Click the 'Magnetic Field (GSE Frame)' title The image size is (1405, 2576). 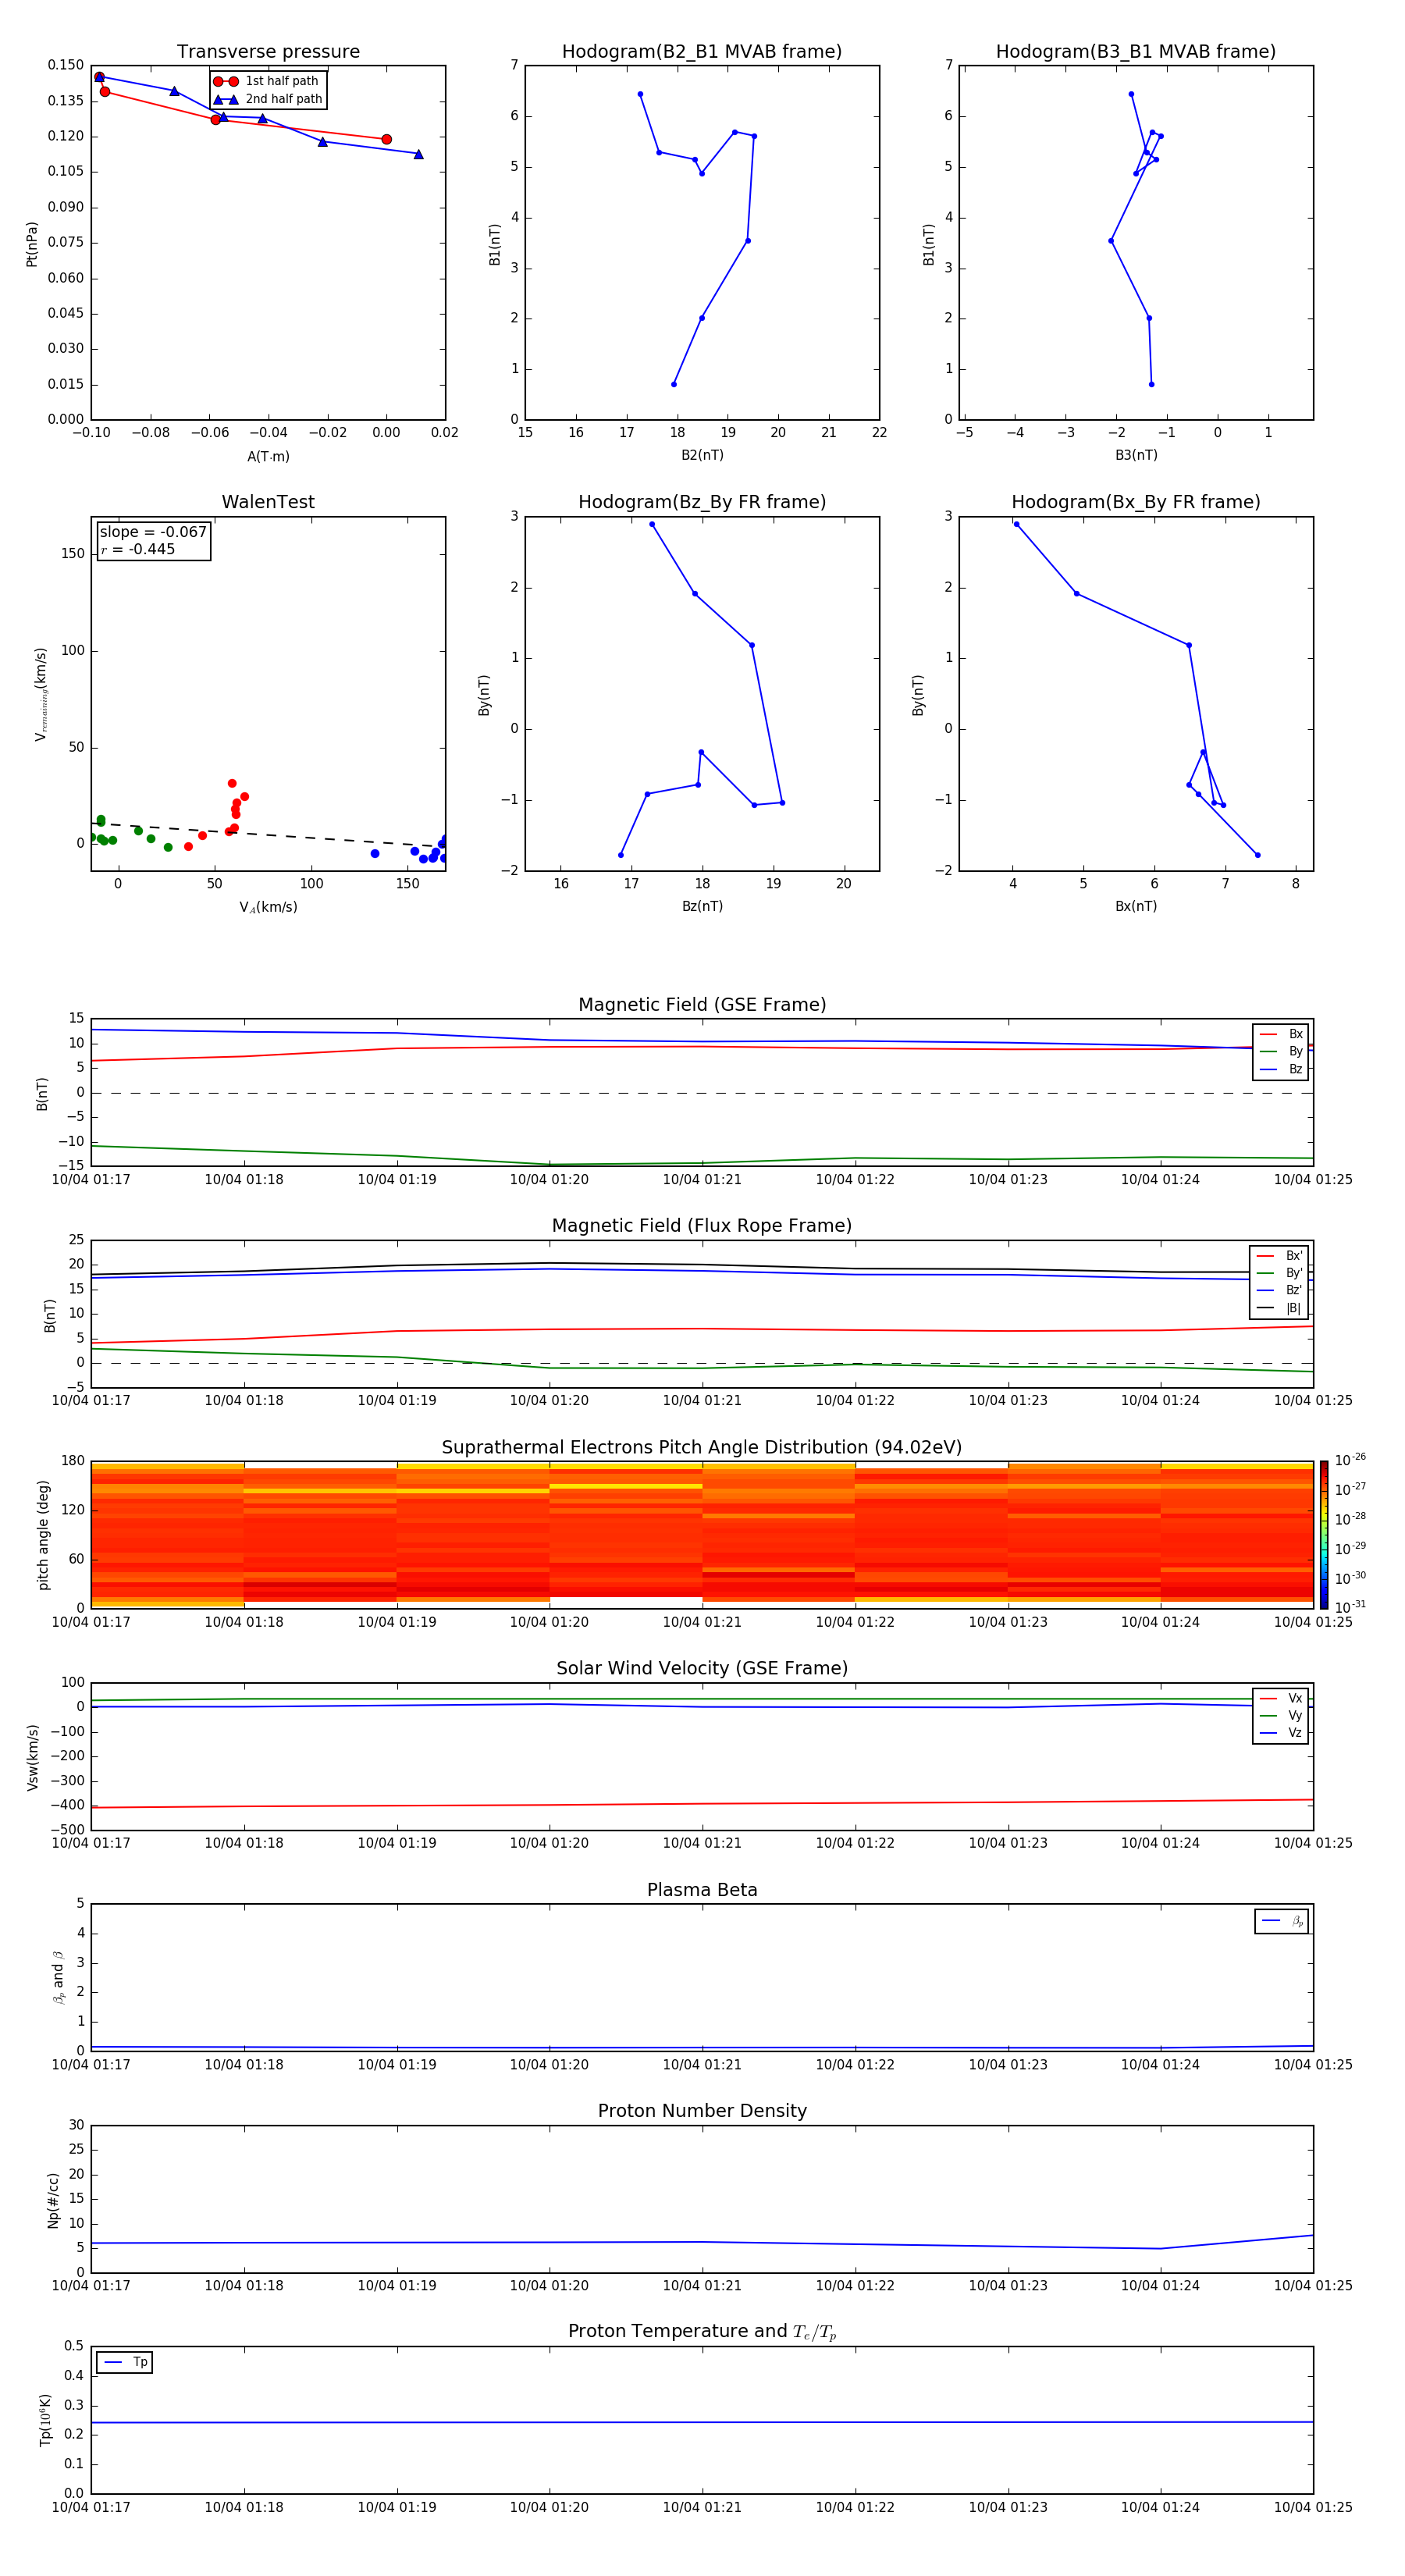(x=702, y=1005)
